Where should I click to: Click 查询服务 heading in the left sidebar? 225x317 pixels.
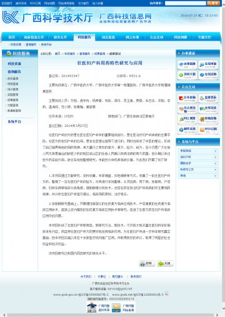[14, 71]
